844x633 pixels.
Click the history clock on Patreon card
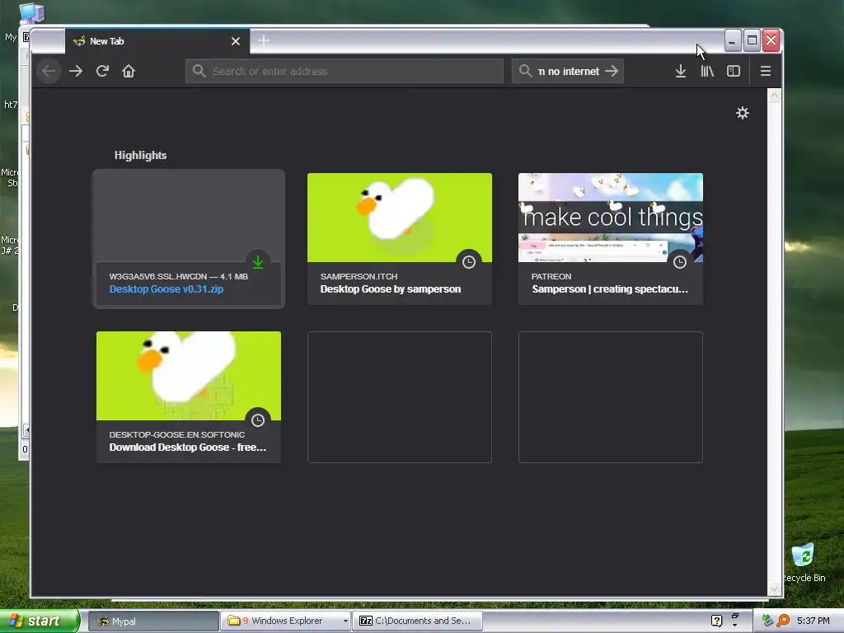(680, 262)
